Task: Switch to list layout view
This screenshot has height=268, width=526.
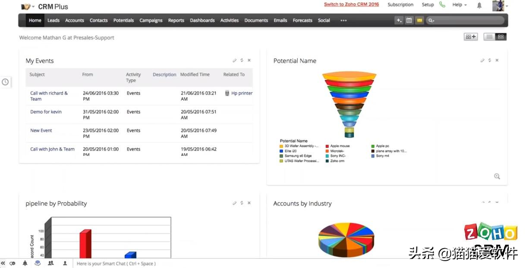Action: (489, 37)
